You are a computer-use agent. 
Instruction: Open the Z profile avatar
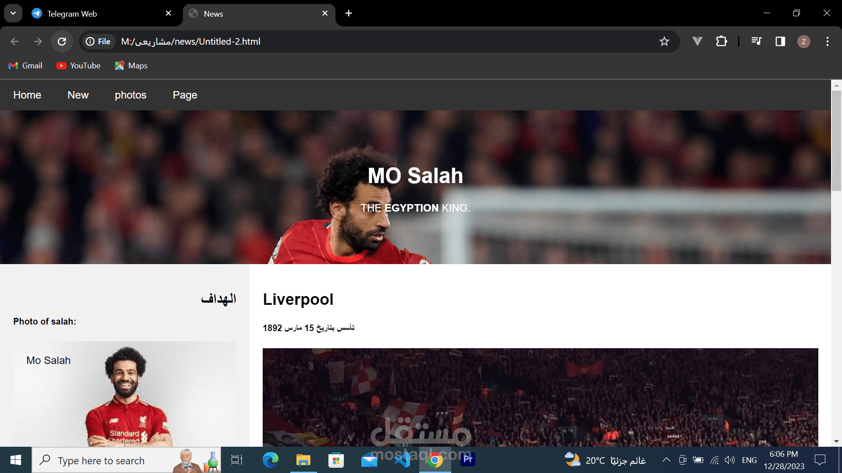point(804,42)
